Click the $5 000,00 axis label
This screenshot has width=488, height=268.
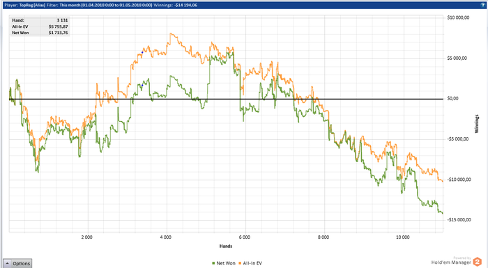(x=457, y=58)
